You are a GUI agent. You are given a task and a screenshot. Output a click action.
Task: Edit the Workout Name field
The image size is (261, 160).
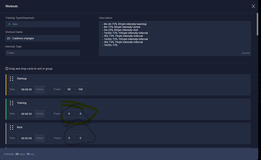tap(42, 38)
